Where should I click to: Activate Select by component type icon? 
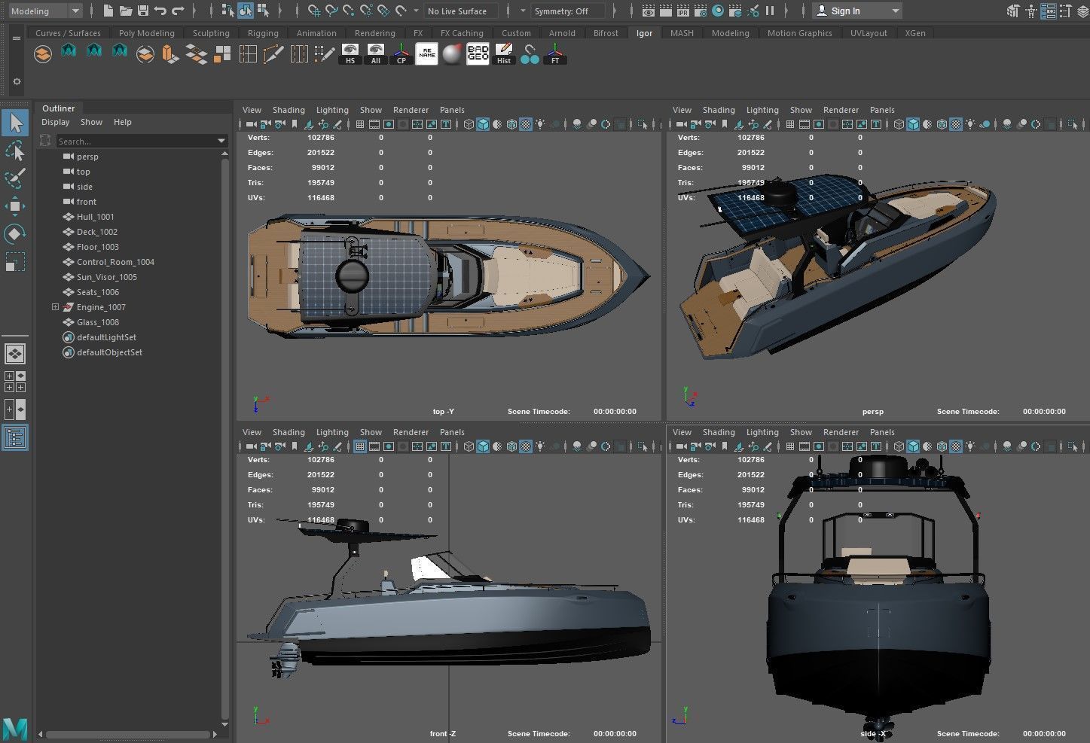click(x=263, y=11)
